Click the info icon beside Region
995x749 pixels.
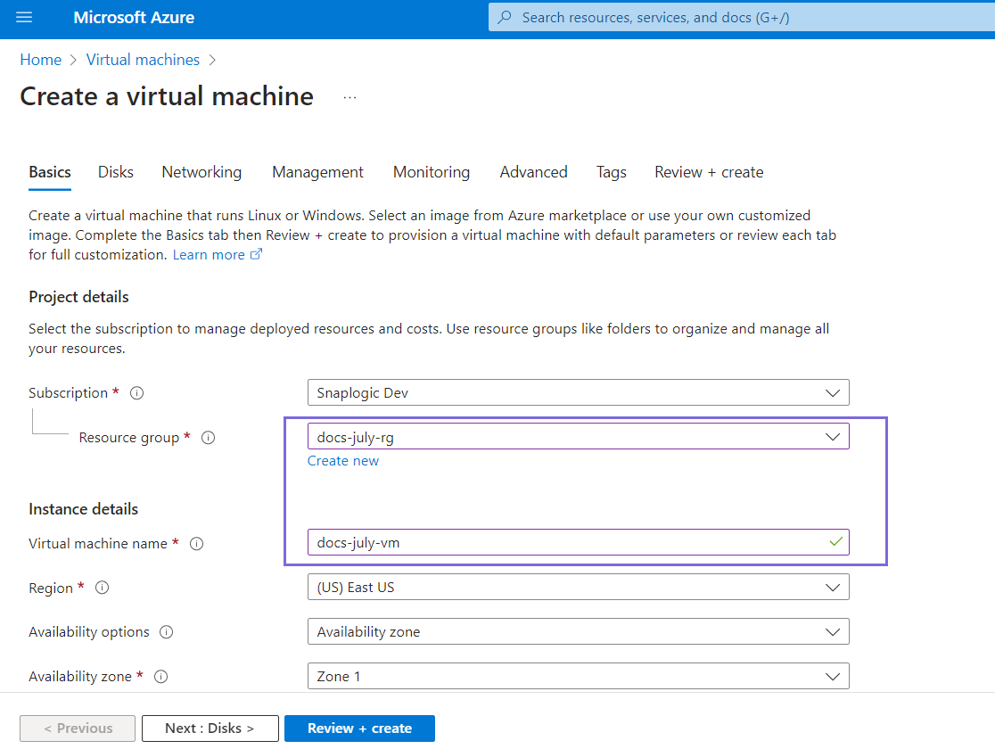tap(103, 588)
